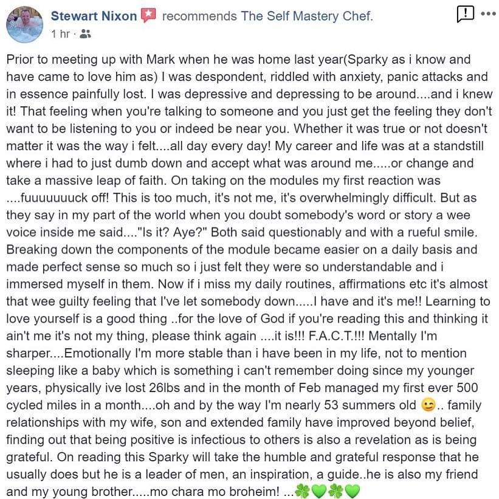Viewport: 499px width, 499px height.
Task: Click the word recommends in header
Action: click(x=199, y=16)
